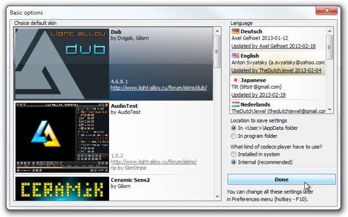Select the Japanese language name

(253, 80)
